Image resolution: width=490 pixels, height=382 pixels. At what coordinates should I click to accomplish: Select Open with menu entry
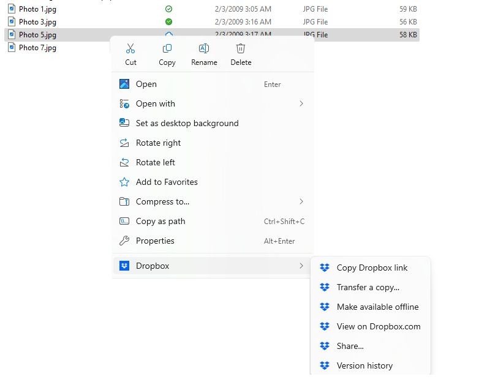point(213,103)
